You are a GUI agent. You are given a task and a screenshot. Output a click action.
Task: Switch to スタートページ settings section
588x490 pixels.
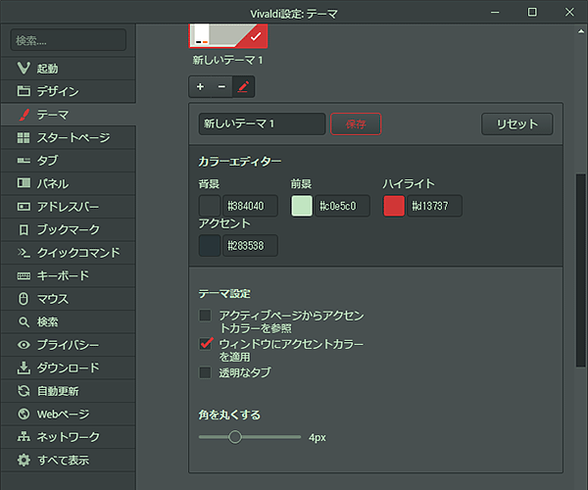click(x=69, y=137)
